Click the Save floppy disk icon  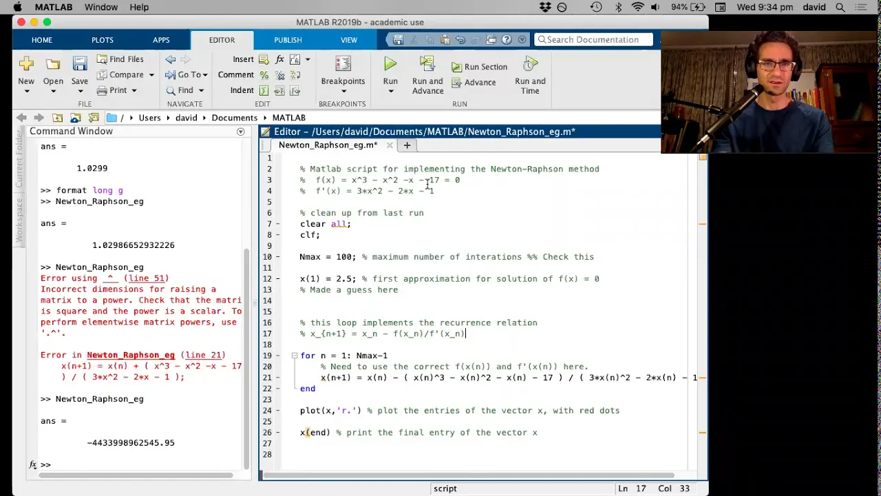80,64
